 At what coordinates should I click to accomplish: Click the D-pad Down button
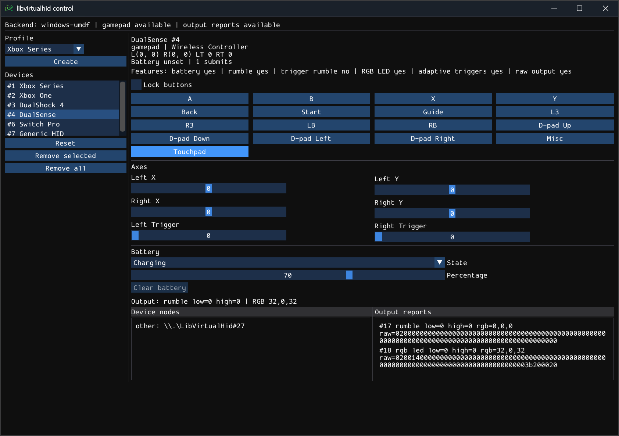tap(190, 138)
